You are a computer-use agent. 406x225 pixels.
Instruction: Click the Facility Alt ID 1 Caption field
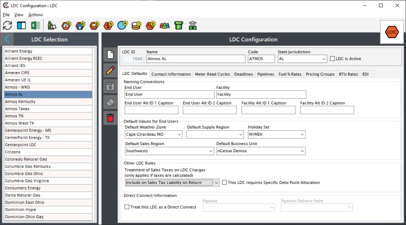coord(268,110)
